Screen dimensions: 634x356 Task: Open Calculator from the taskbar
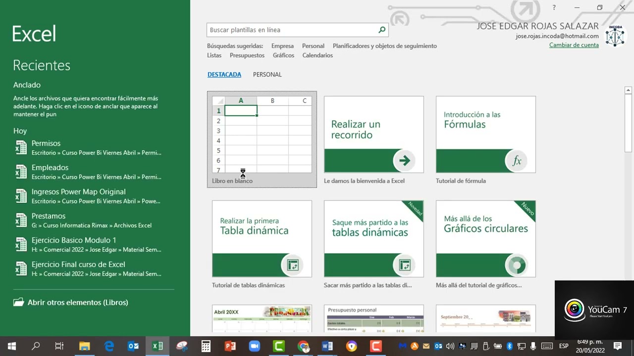coord(206,346)
